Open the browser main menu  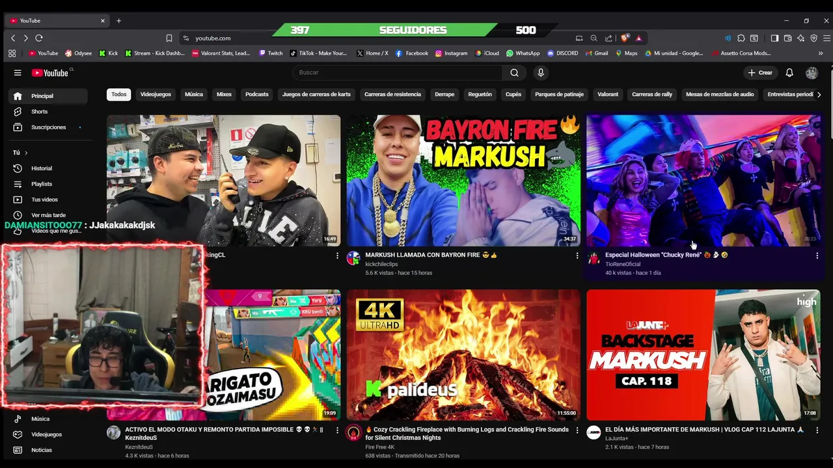coord(826,38)
